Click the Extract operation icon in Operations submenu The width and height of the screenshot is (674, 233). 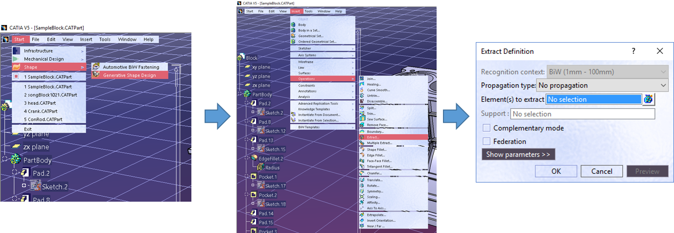[362, 138]
